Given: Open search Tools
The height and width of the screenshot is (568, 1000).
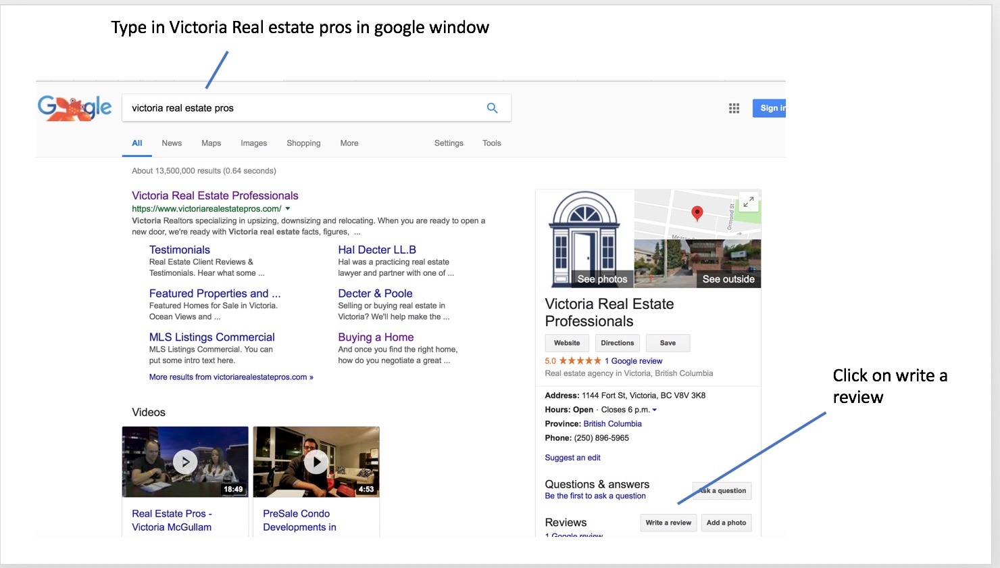Looking at the screenshot, I should pos(492,143).
